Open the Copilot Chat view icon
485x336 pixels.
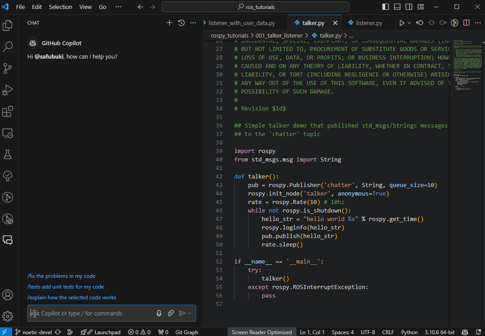(8, 240)
